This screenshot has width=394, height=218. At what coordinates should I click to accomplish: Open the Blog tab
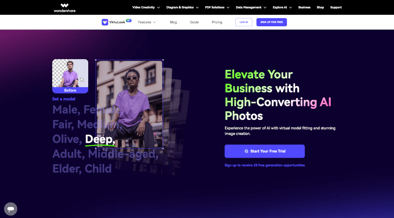pos(173,22)
